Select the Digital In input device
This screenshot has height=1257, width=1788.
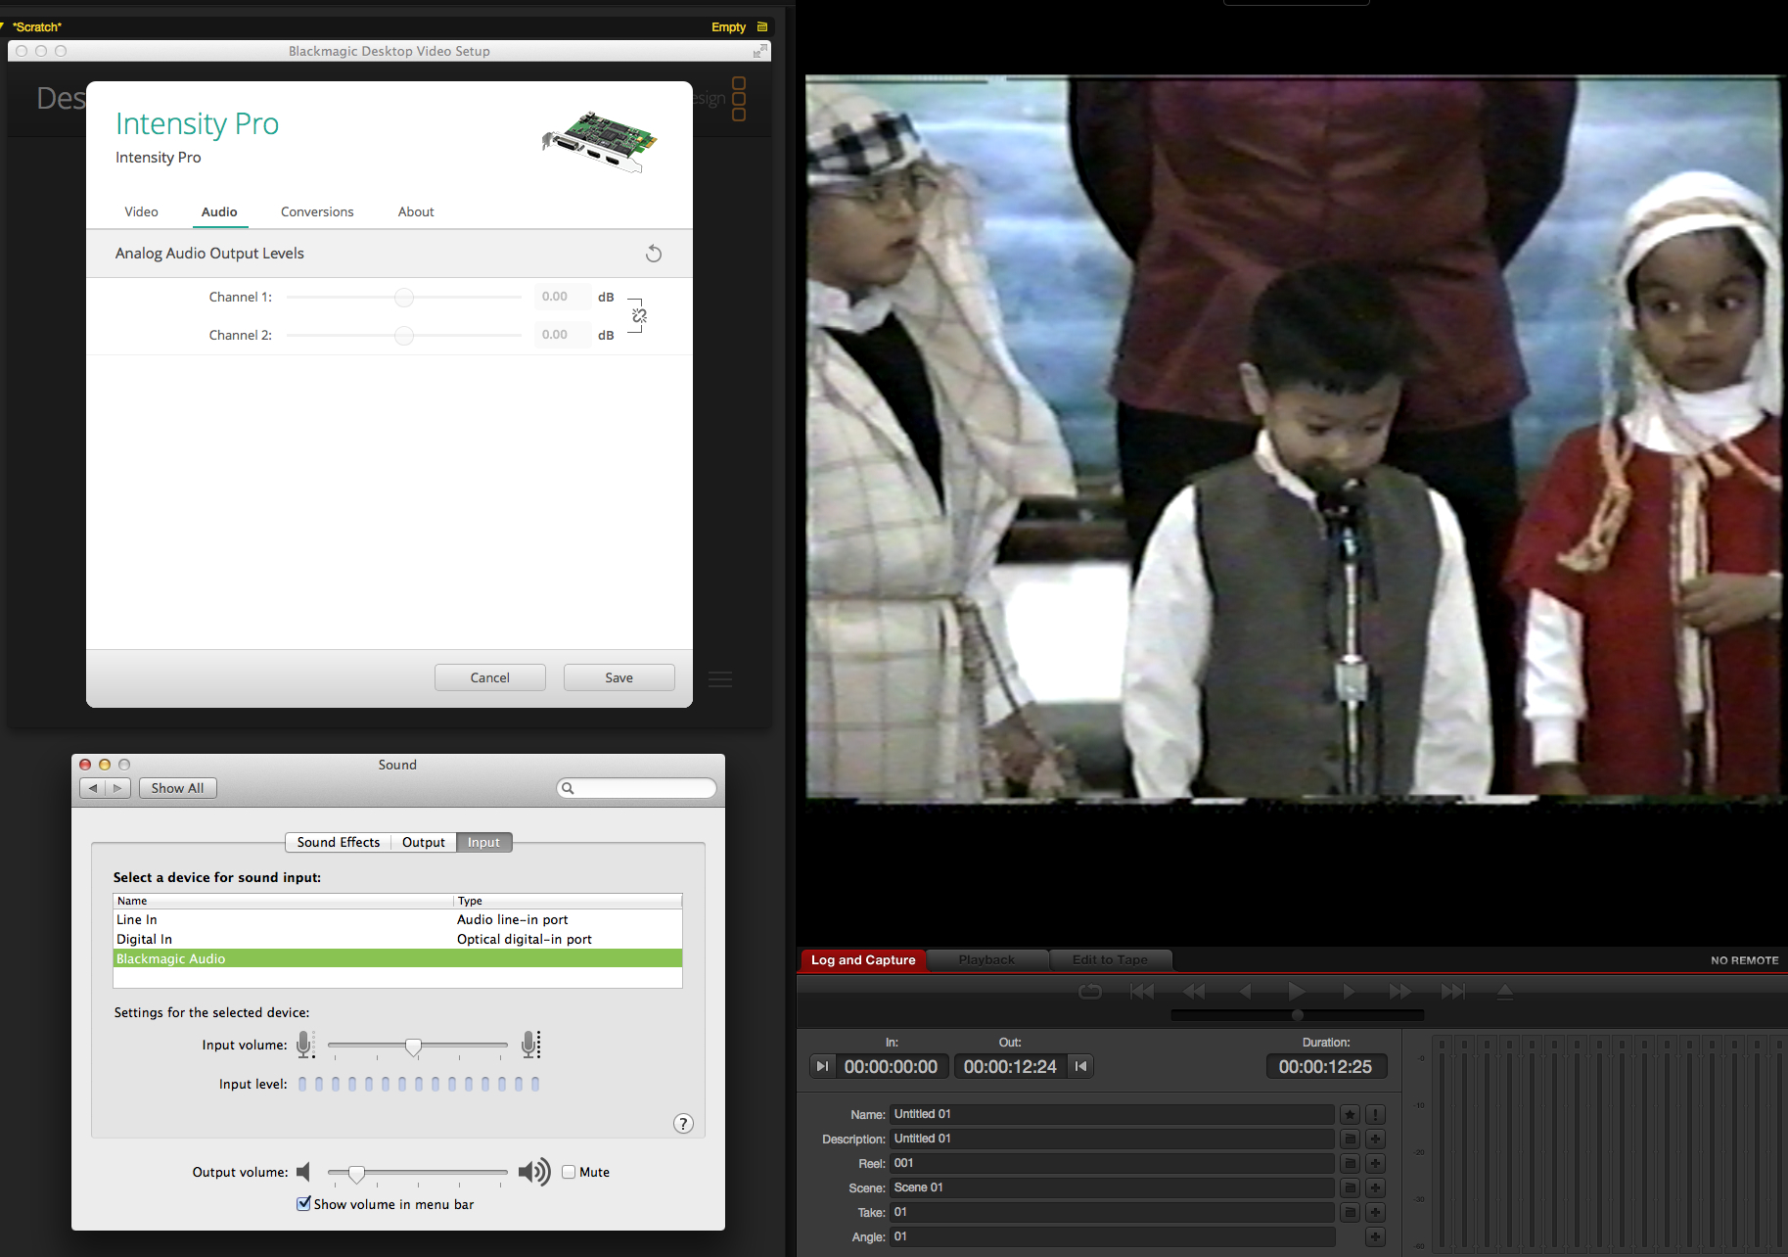pos(397,939)
